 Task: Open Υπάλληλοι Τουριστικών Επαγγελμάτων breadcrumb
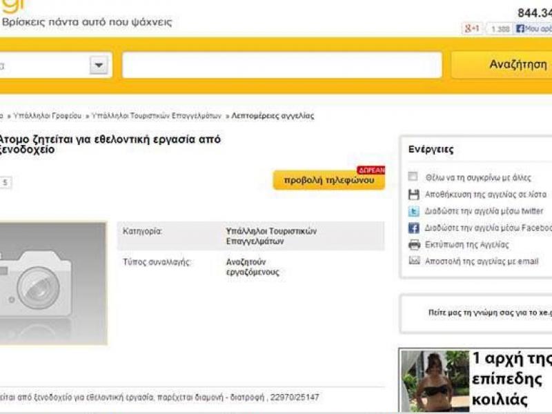click(x=157, y=116)
